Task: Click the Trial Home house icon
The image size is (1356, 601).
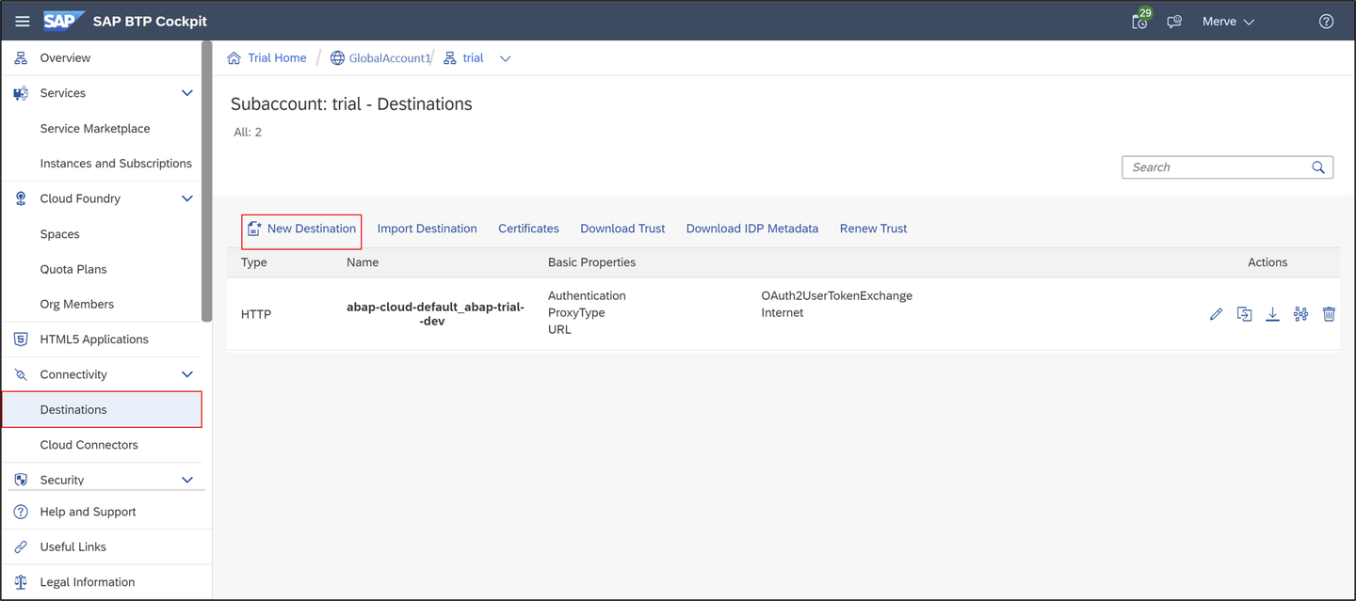Action: point(234,58)
